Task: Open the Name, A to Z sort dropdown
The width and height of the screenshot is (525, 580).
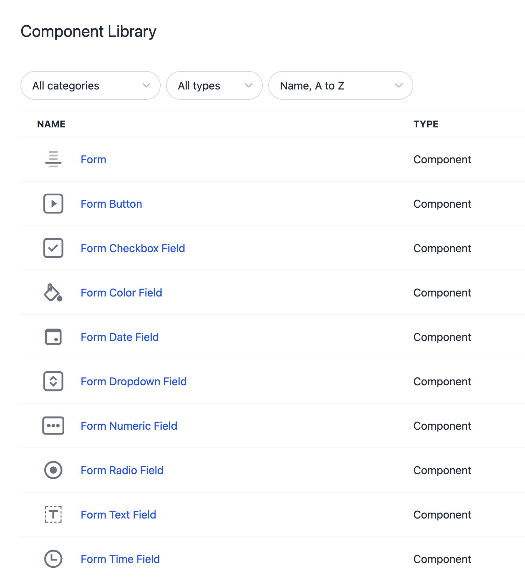Action: 340,85
